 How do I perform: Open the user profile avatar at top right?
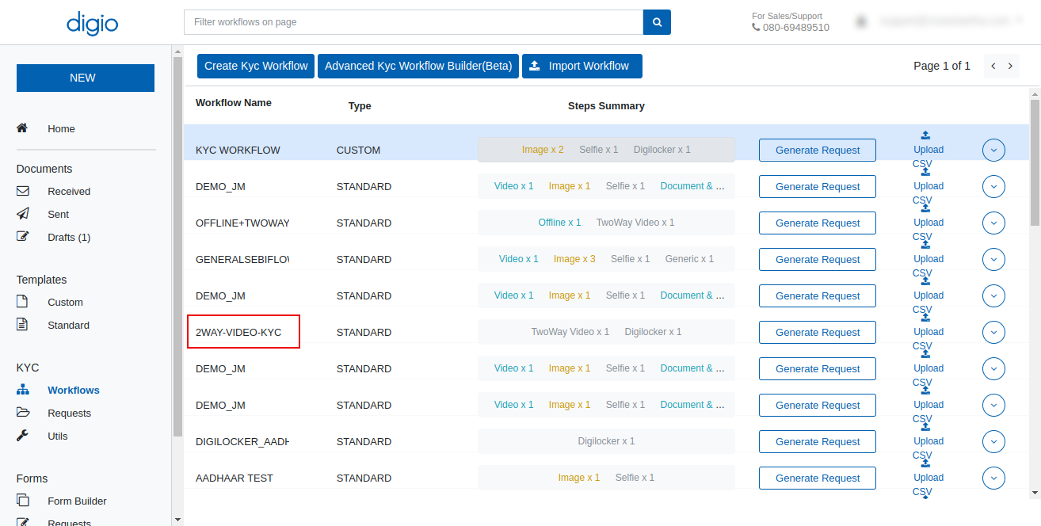coord(861,21)
